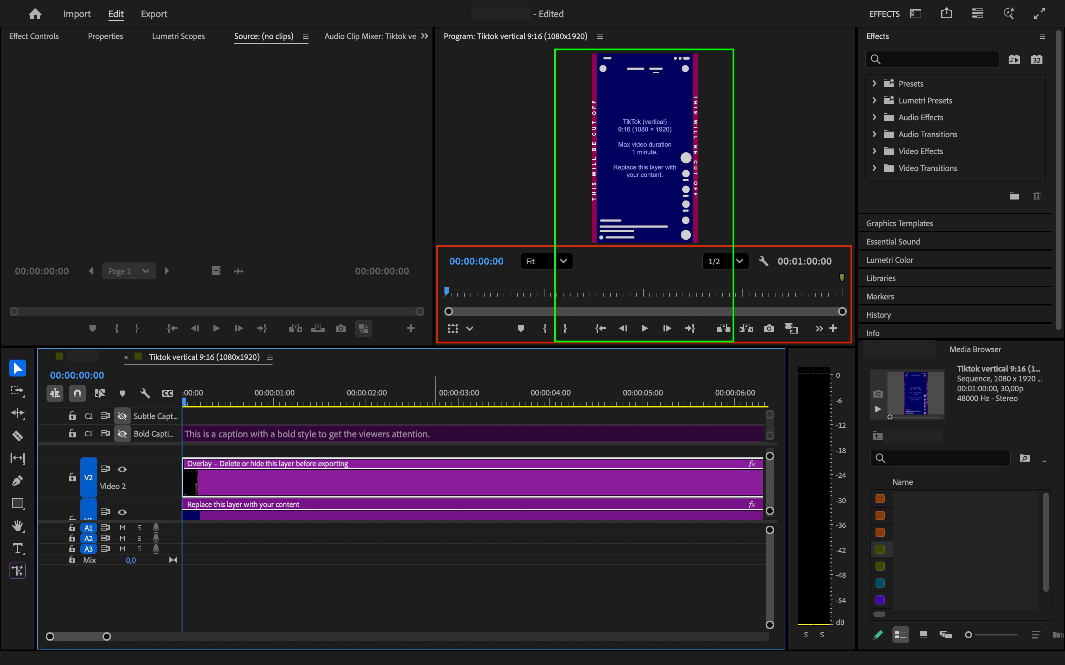Open the Export workspace tab
Viewport: 1065px width, 665px height.
[x=154, y=14]
